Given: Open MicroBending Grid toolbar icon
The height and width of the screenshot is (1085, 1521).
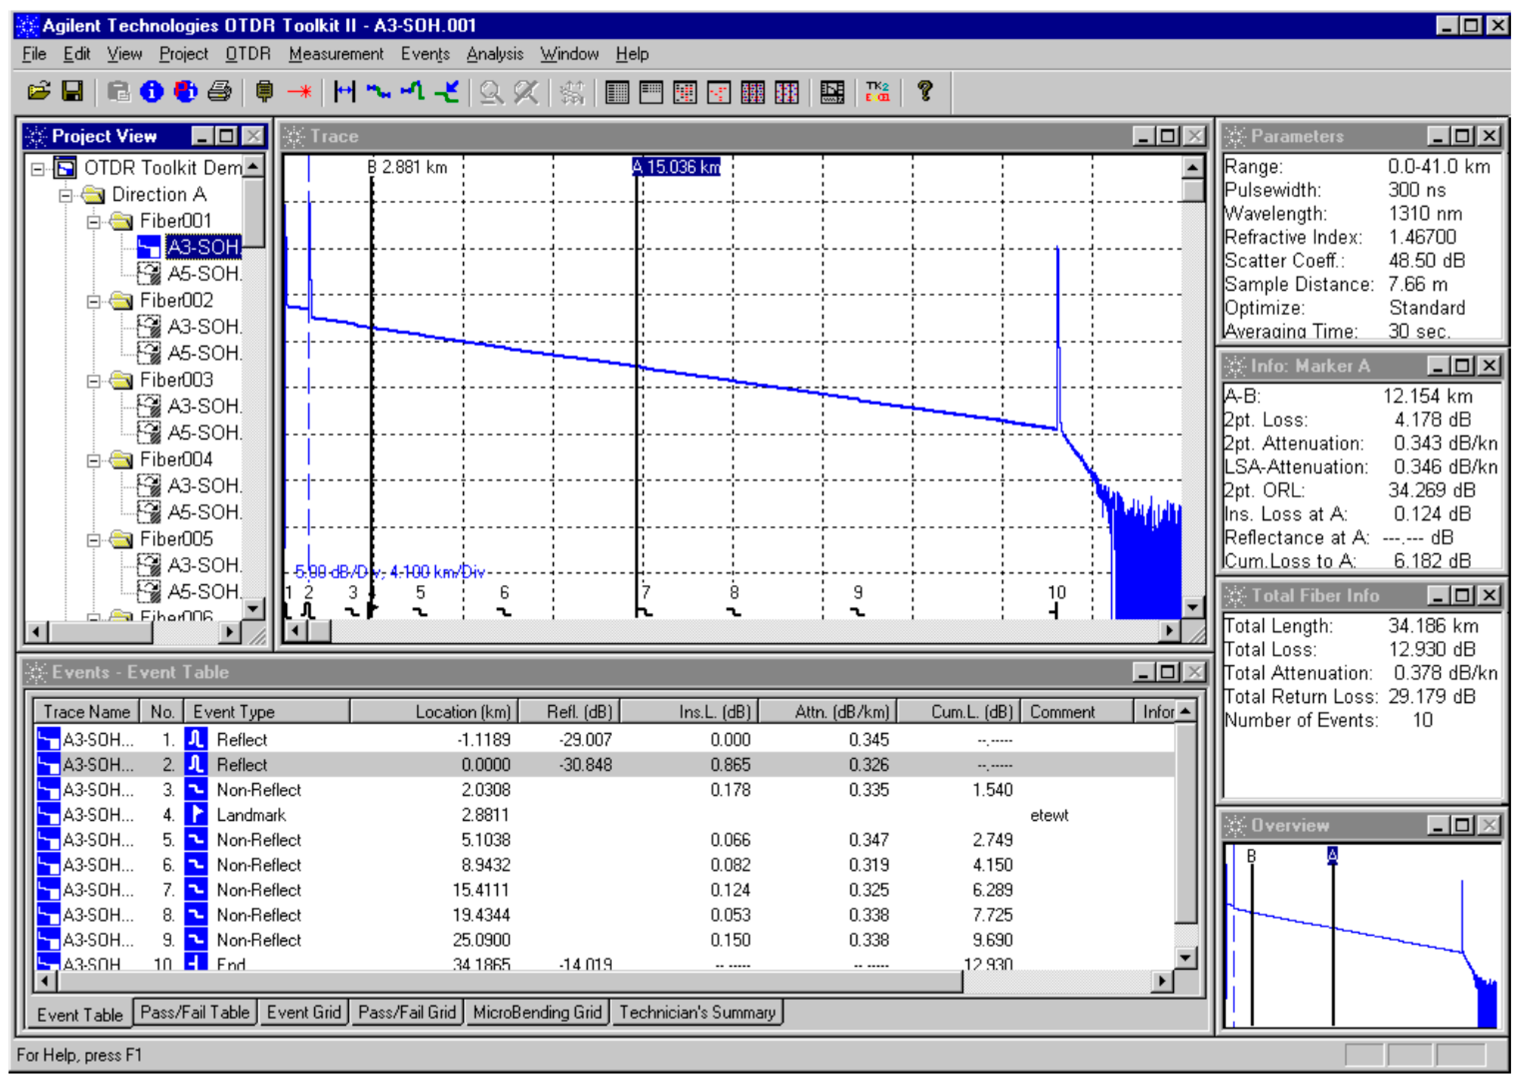Looking at the screenshot, I should click(x=753, y=92).
